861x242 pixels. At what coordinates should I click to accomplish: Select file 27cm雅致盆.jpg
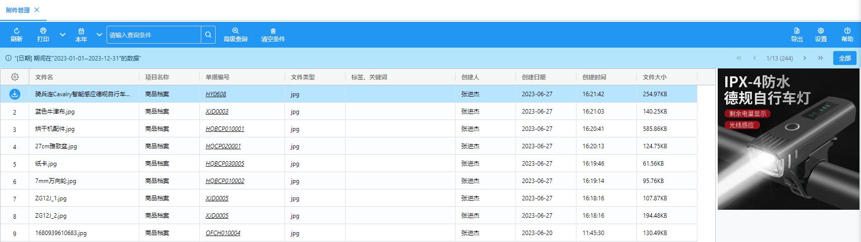click(56, 146)
